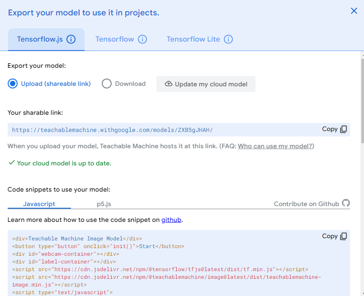Open the info icon next to Tensorflow
364x296 pixels.
(142, 39)
